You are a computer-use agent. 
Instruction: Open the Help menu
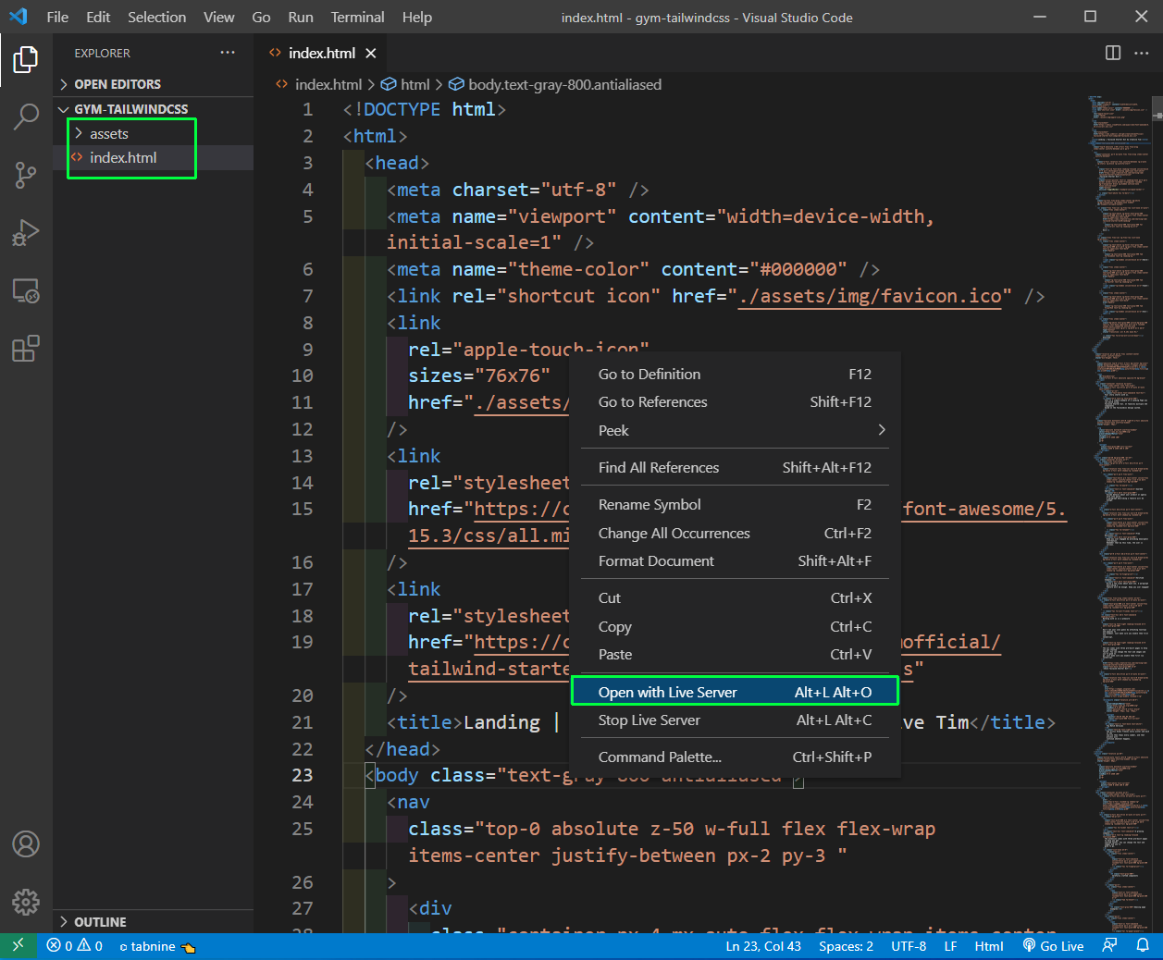pyautogui.click(x=416, y=17)
